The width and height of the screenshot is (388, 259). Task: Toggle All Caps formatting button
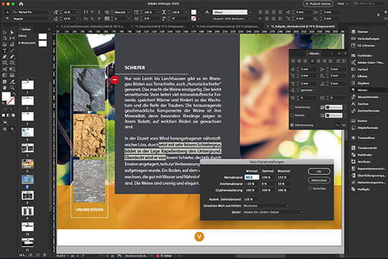(x=85, y=12)
